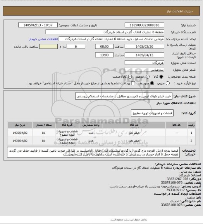Select the کالا radio button
This screenshot has height=224, width=203.
(x=161, y=77)
